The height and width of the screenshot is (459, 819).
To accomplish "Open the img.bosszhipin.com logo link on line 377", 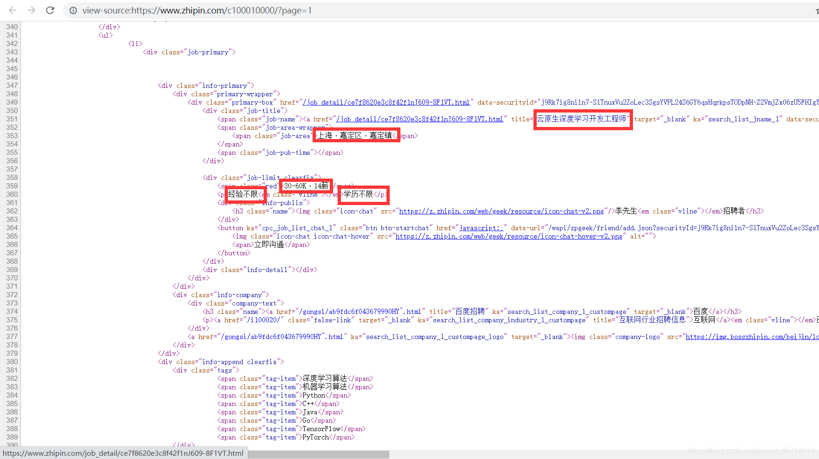I will pos(752,337).
